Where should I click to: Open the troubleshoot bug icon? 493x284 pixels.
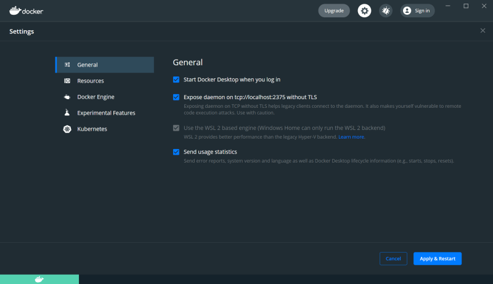pos(386,10)
